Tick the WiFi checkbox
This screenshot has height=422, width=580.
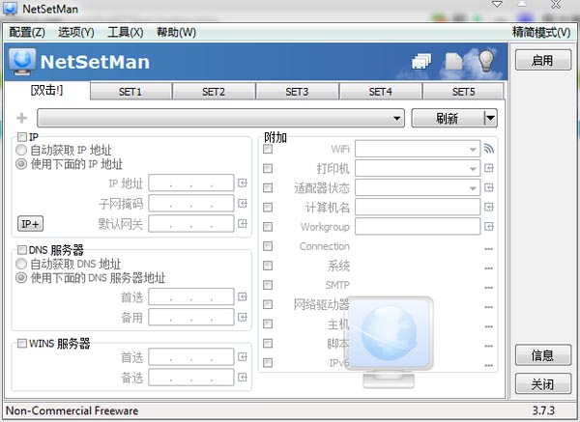268,149
